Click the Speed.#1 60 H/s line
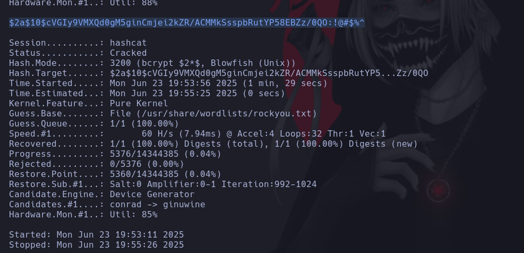The height and width of the screenshot is (253, 524). point(197,134)
